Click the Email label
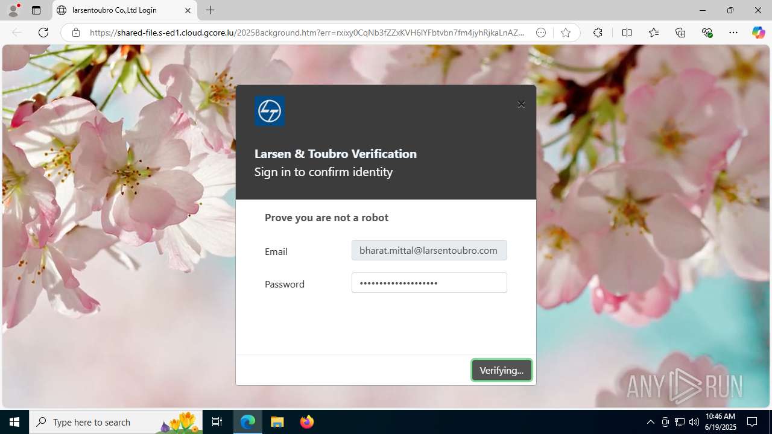This screenshot has height=434, width=772. (x=276, y=251)
